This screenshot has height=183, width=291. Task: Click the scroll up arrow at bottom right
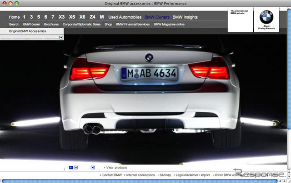pyautogui.click(x=289, y=172)
